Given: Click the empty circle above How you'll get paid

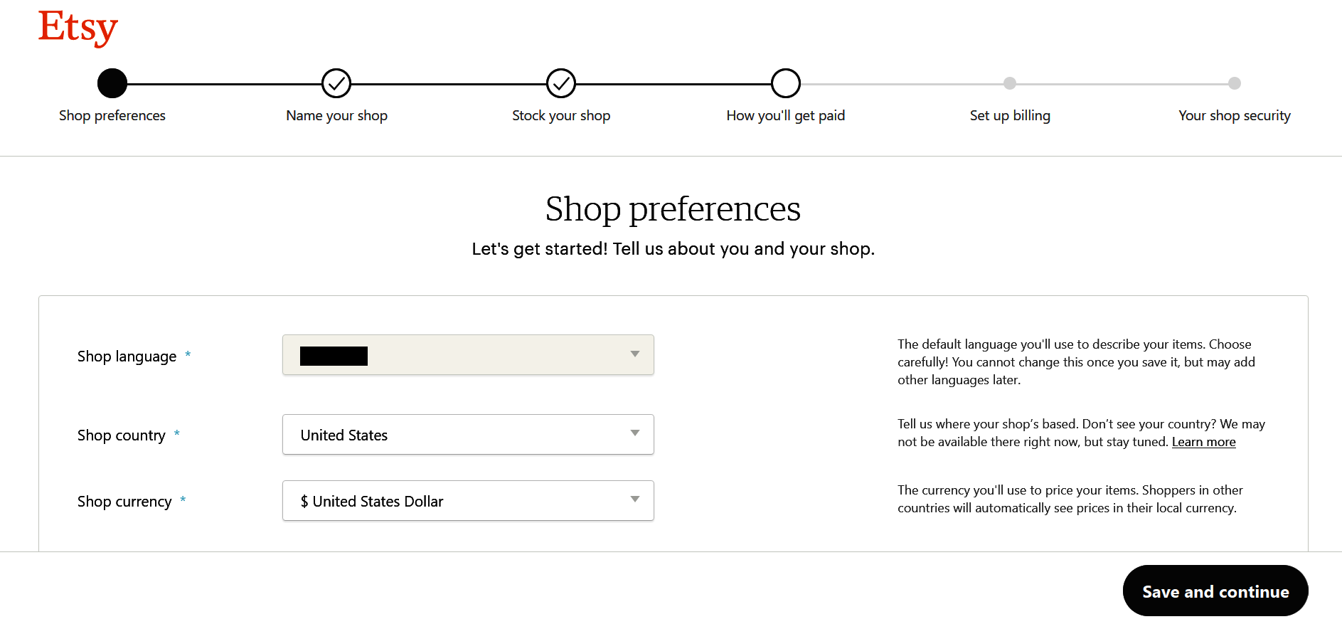Looking at the screenshot, I should coord(785,83).
